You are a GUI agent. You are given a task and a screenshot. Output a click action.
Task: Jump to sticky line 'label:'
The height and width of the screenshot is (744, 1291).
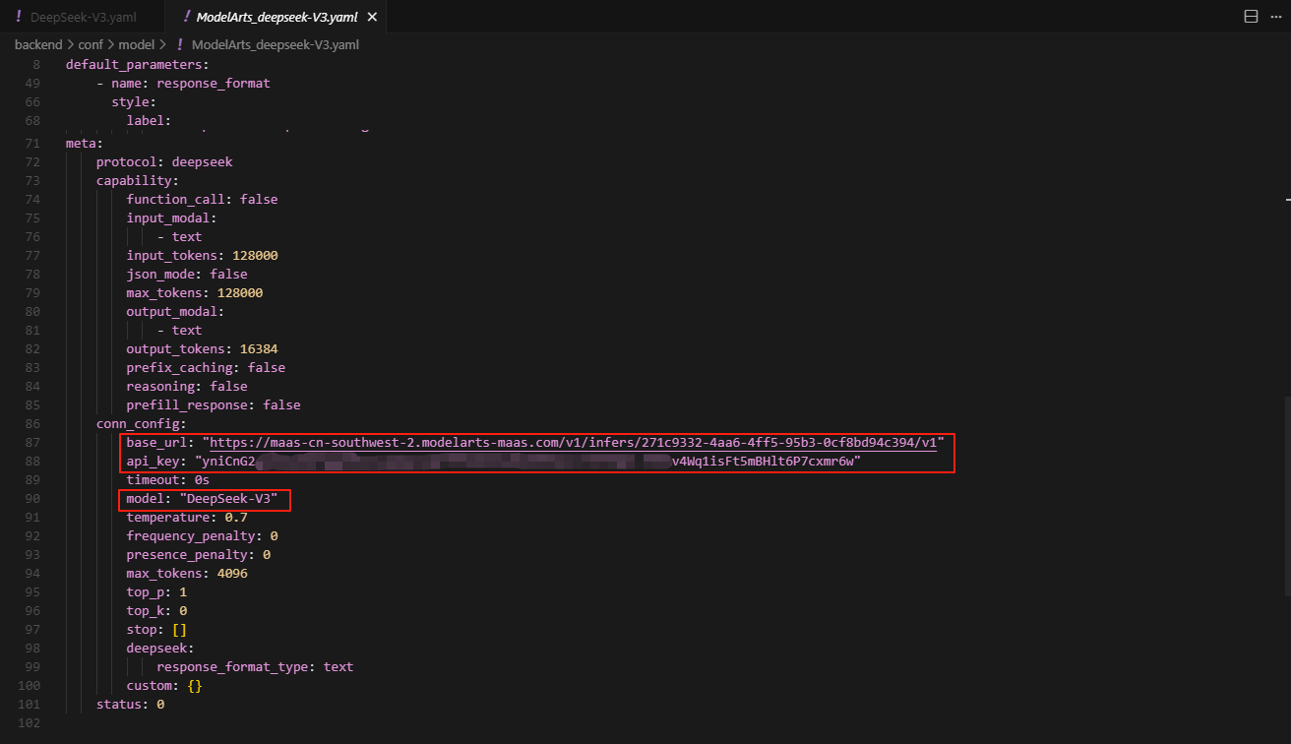[149, 120]
